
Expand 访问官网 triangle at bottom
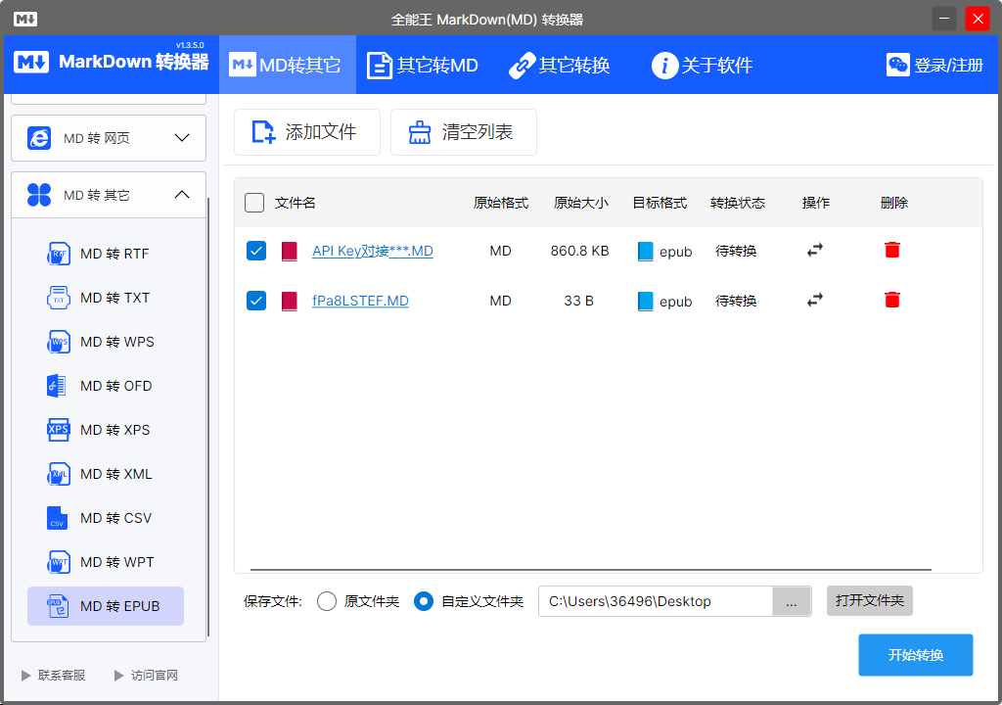coord(118,676)
